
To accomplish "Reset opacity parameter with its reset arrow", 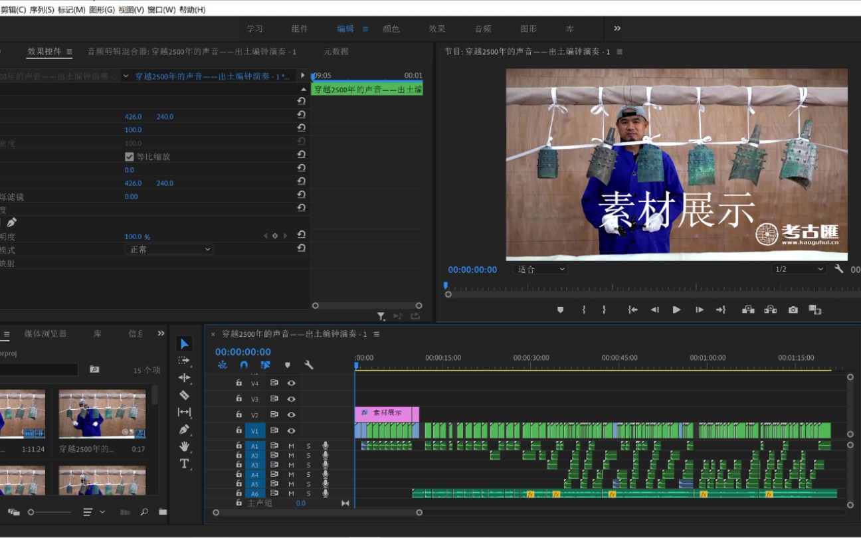I will (x=302, y=234).
